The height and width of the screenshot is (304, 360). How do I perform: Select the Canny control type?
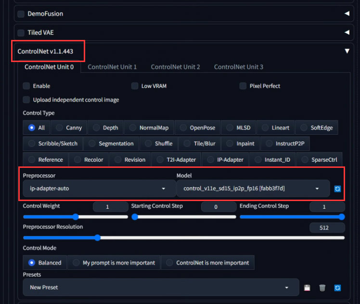pos(69,127)
